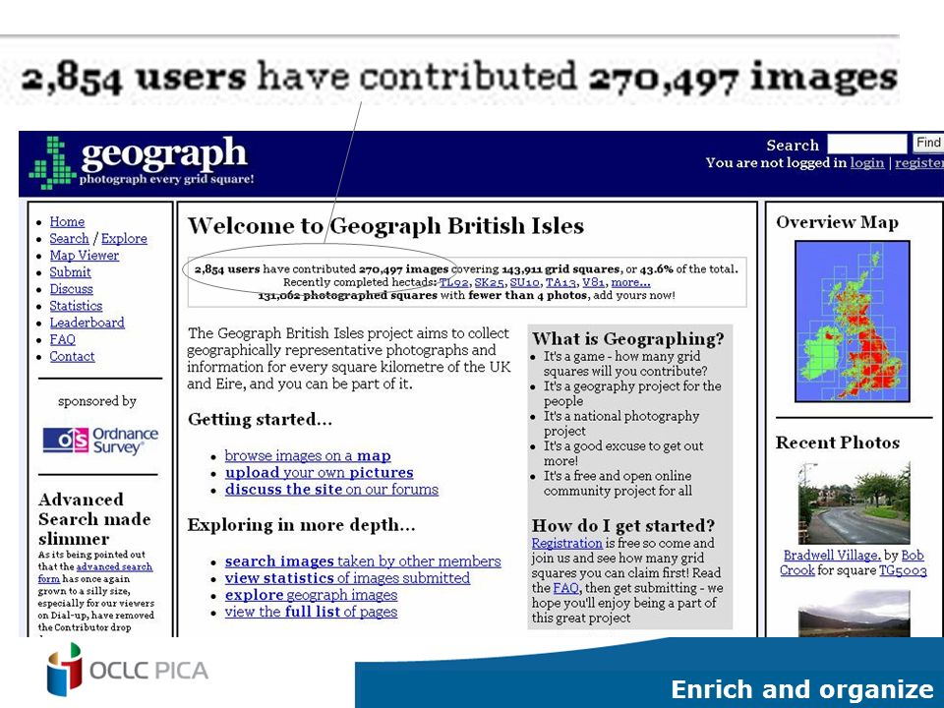Open the Search link in sidebar

(69, 238)
